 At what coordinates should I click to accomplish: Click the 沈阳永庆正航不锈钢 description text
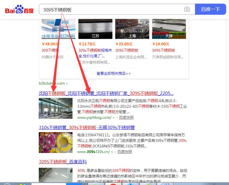pyautogui.click(x=132, y=106)
